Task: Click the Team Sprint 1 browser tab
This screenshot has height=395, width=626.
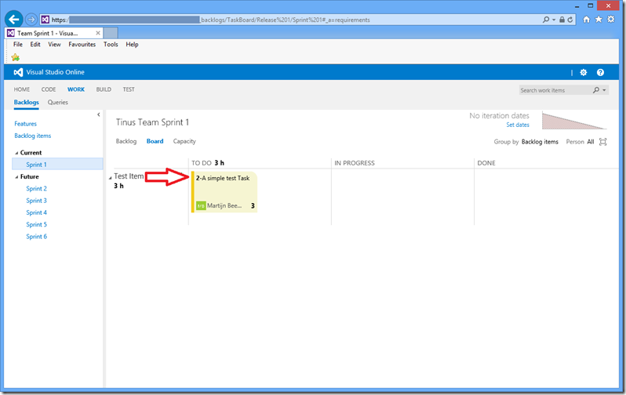Action: (x=53, y=33)
